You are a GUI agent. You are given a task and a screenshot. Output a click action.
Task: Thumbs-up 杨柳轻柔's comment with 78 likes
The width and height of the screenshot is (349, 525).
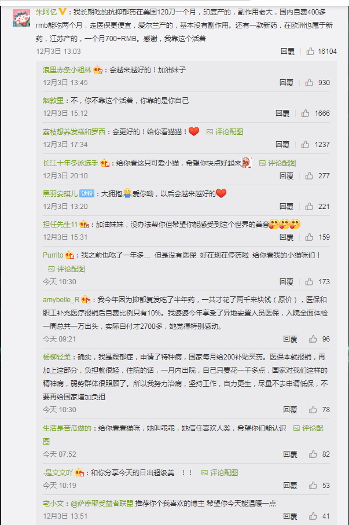pyautogui.click(x=313, y=409)
